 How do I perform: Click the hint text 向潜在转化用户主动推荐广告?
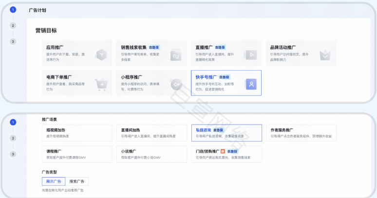(x=62, y=190)
